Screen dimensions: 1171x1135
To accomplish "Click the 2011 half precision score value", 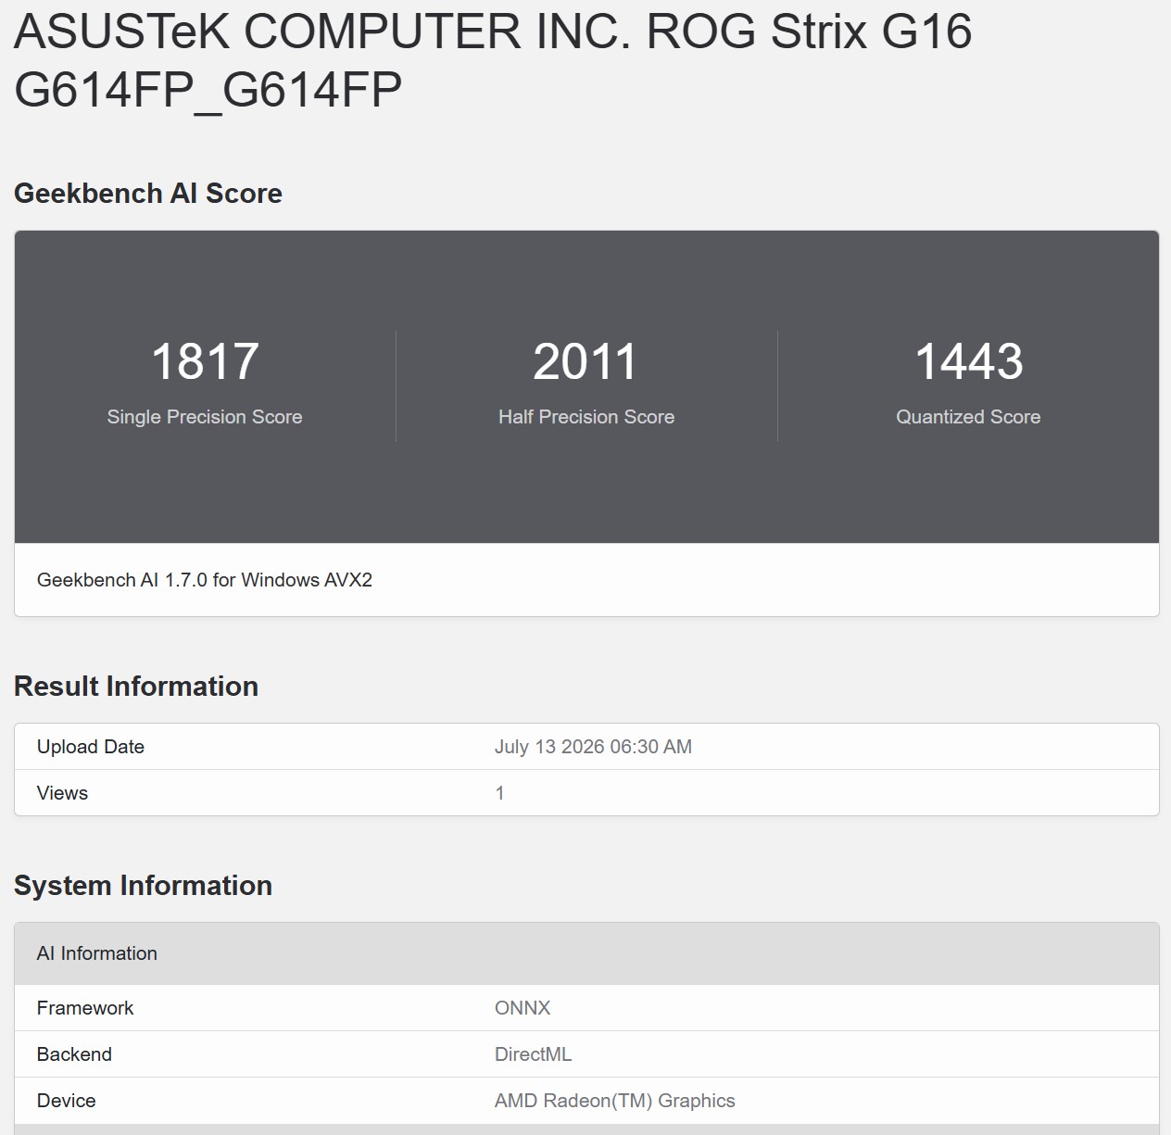I will 585,361.
